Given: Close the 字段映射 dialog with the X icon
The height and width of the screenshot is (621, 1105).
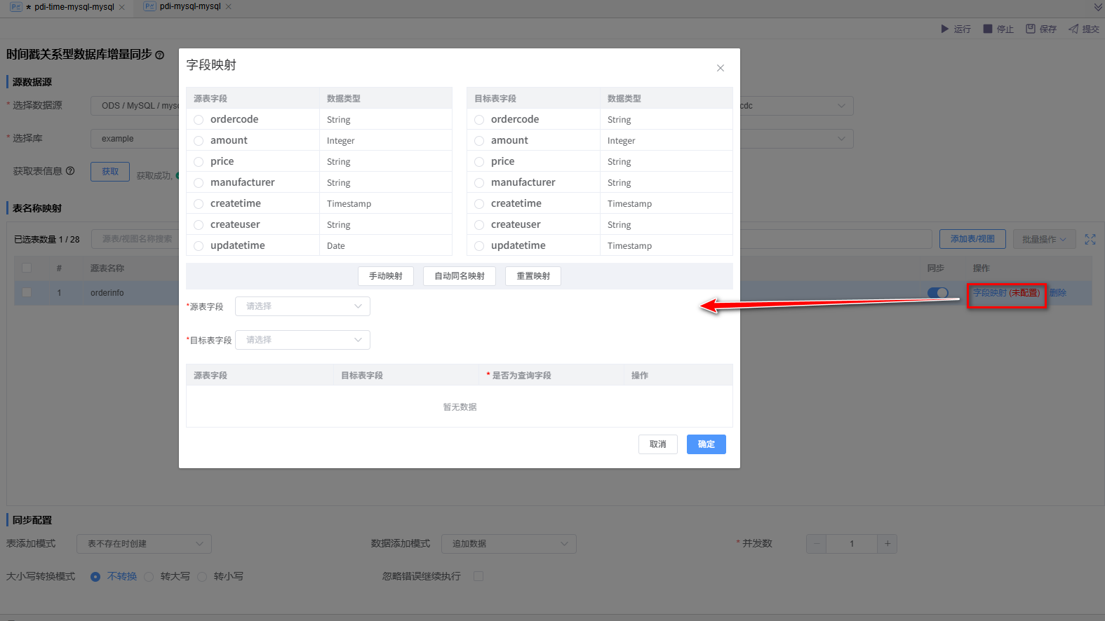Looking at the screenshot, I should click(721, 68).
